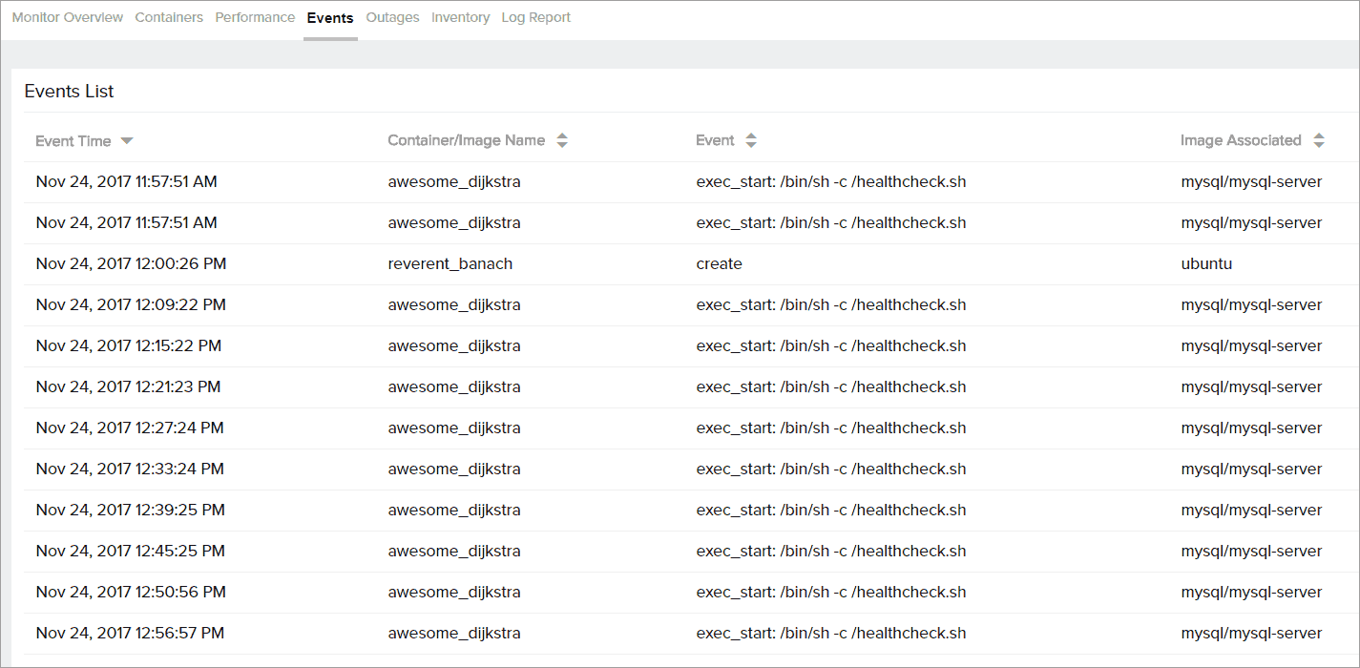
Task: Switch to the Inventory tab
Action: (x=460, y=17)
